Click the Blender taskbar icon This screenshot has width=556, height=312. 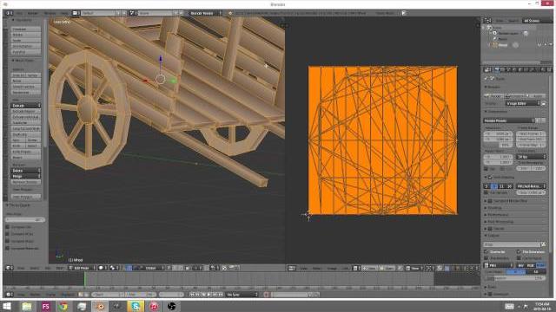point(100,306)
